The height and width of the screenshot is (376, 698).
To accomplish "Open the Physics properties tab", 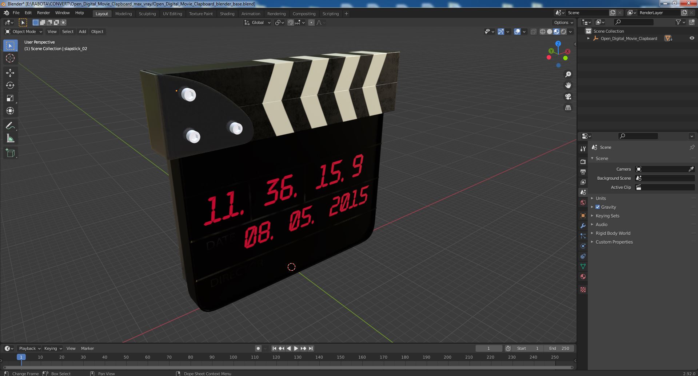I will 583,246.
